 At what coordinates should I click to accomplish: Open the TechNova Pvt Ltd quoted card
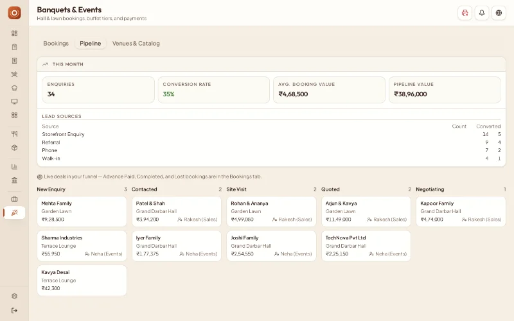tap(366, 246)
